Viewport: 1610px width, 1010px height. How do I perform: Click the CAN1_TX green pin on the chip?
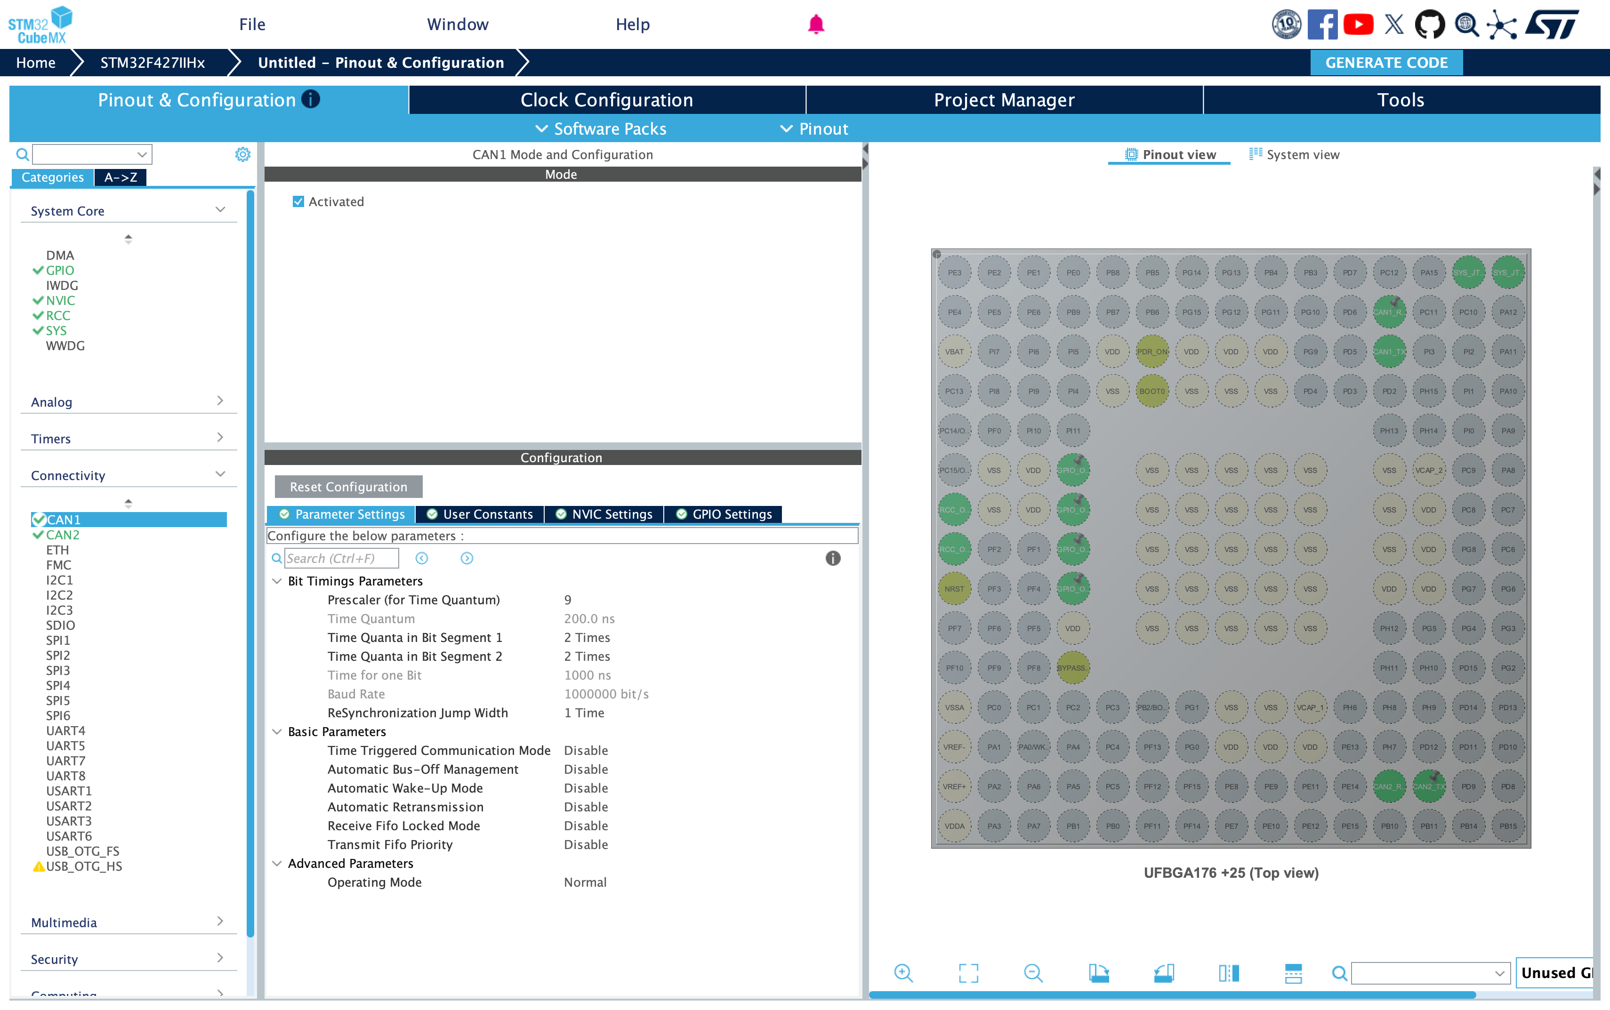(x=1389, y=352)
